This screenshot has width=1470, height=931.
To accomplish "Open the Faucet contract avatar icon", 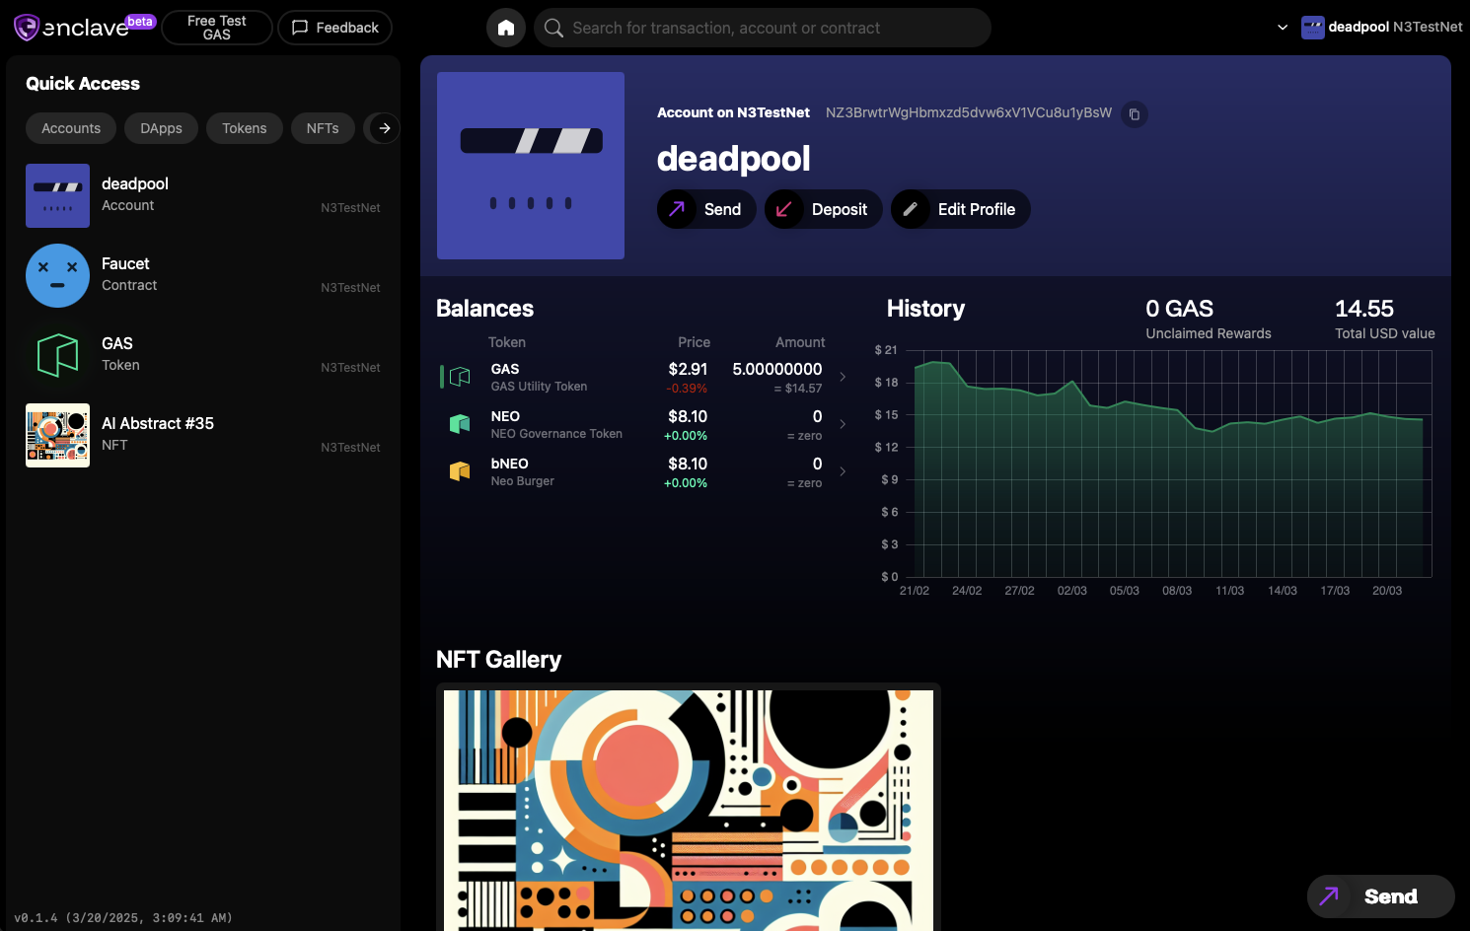I will [57, 276].
